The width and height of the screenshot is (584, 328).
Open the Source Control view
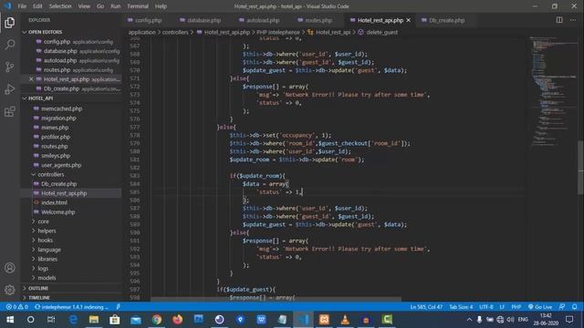coord(10,67)
